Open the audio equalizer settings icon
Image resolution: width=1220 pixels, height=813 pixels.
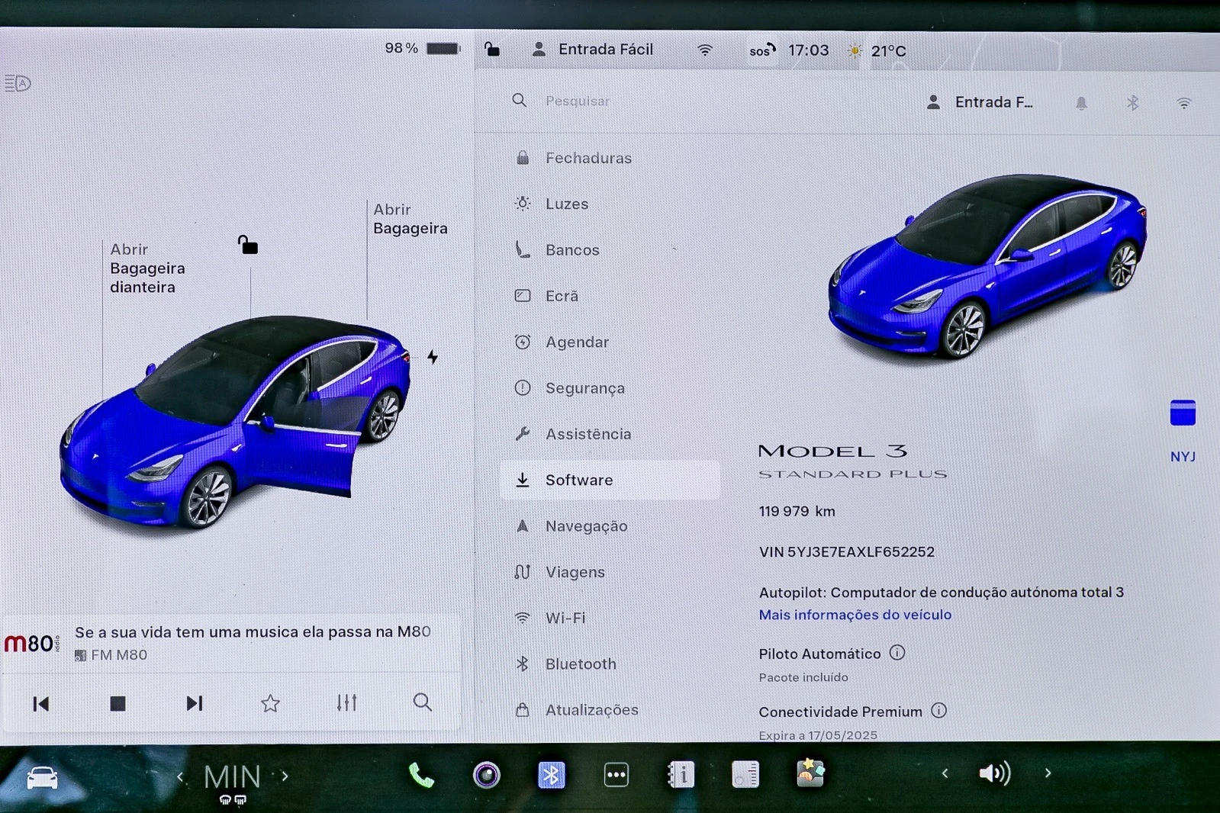click(x=347, y=702)
